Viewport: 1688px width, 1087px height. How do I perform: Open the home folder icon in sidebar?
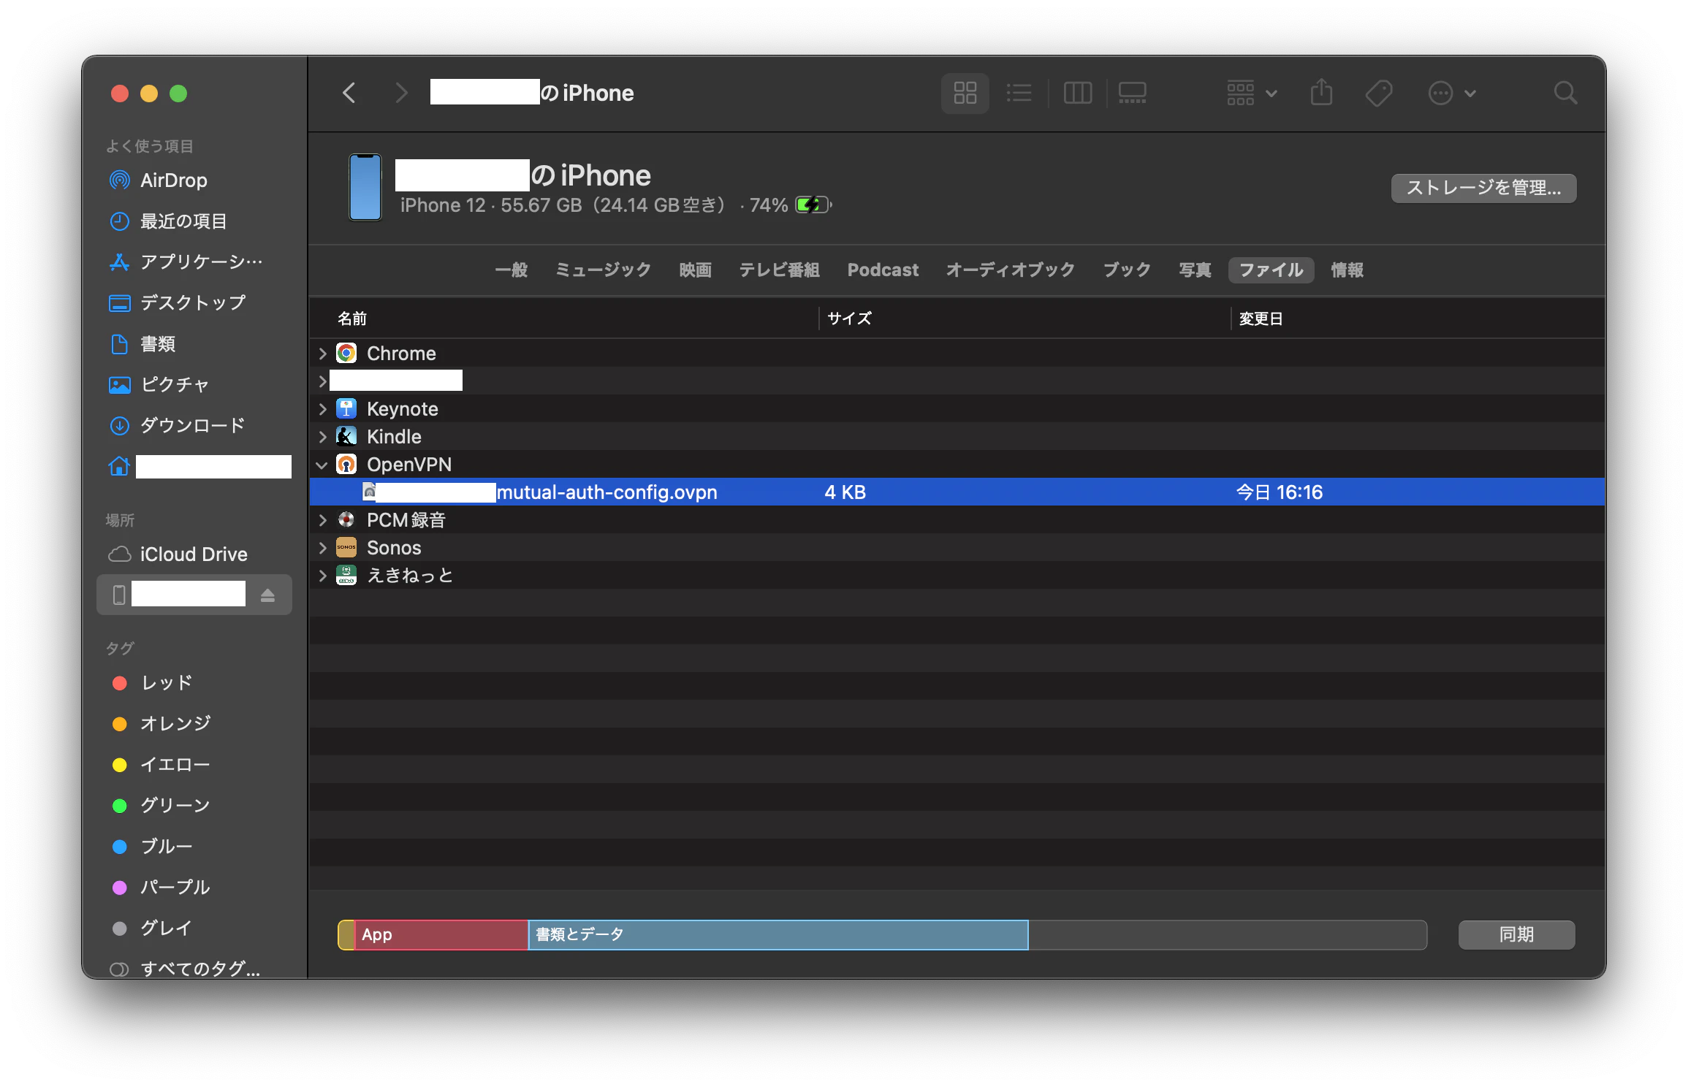pos(119,466)
